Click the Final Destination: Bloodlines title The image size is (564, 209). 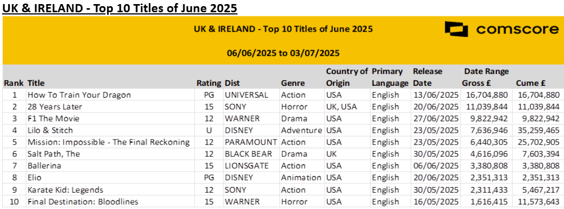82,202
